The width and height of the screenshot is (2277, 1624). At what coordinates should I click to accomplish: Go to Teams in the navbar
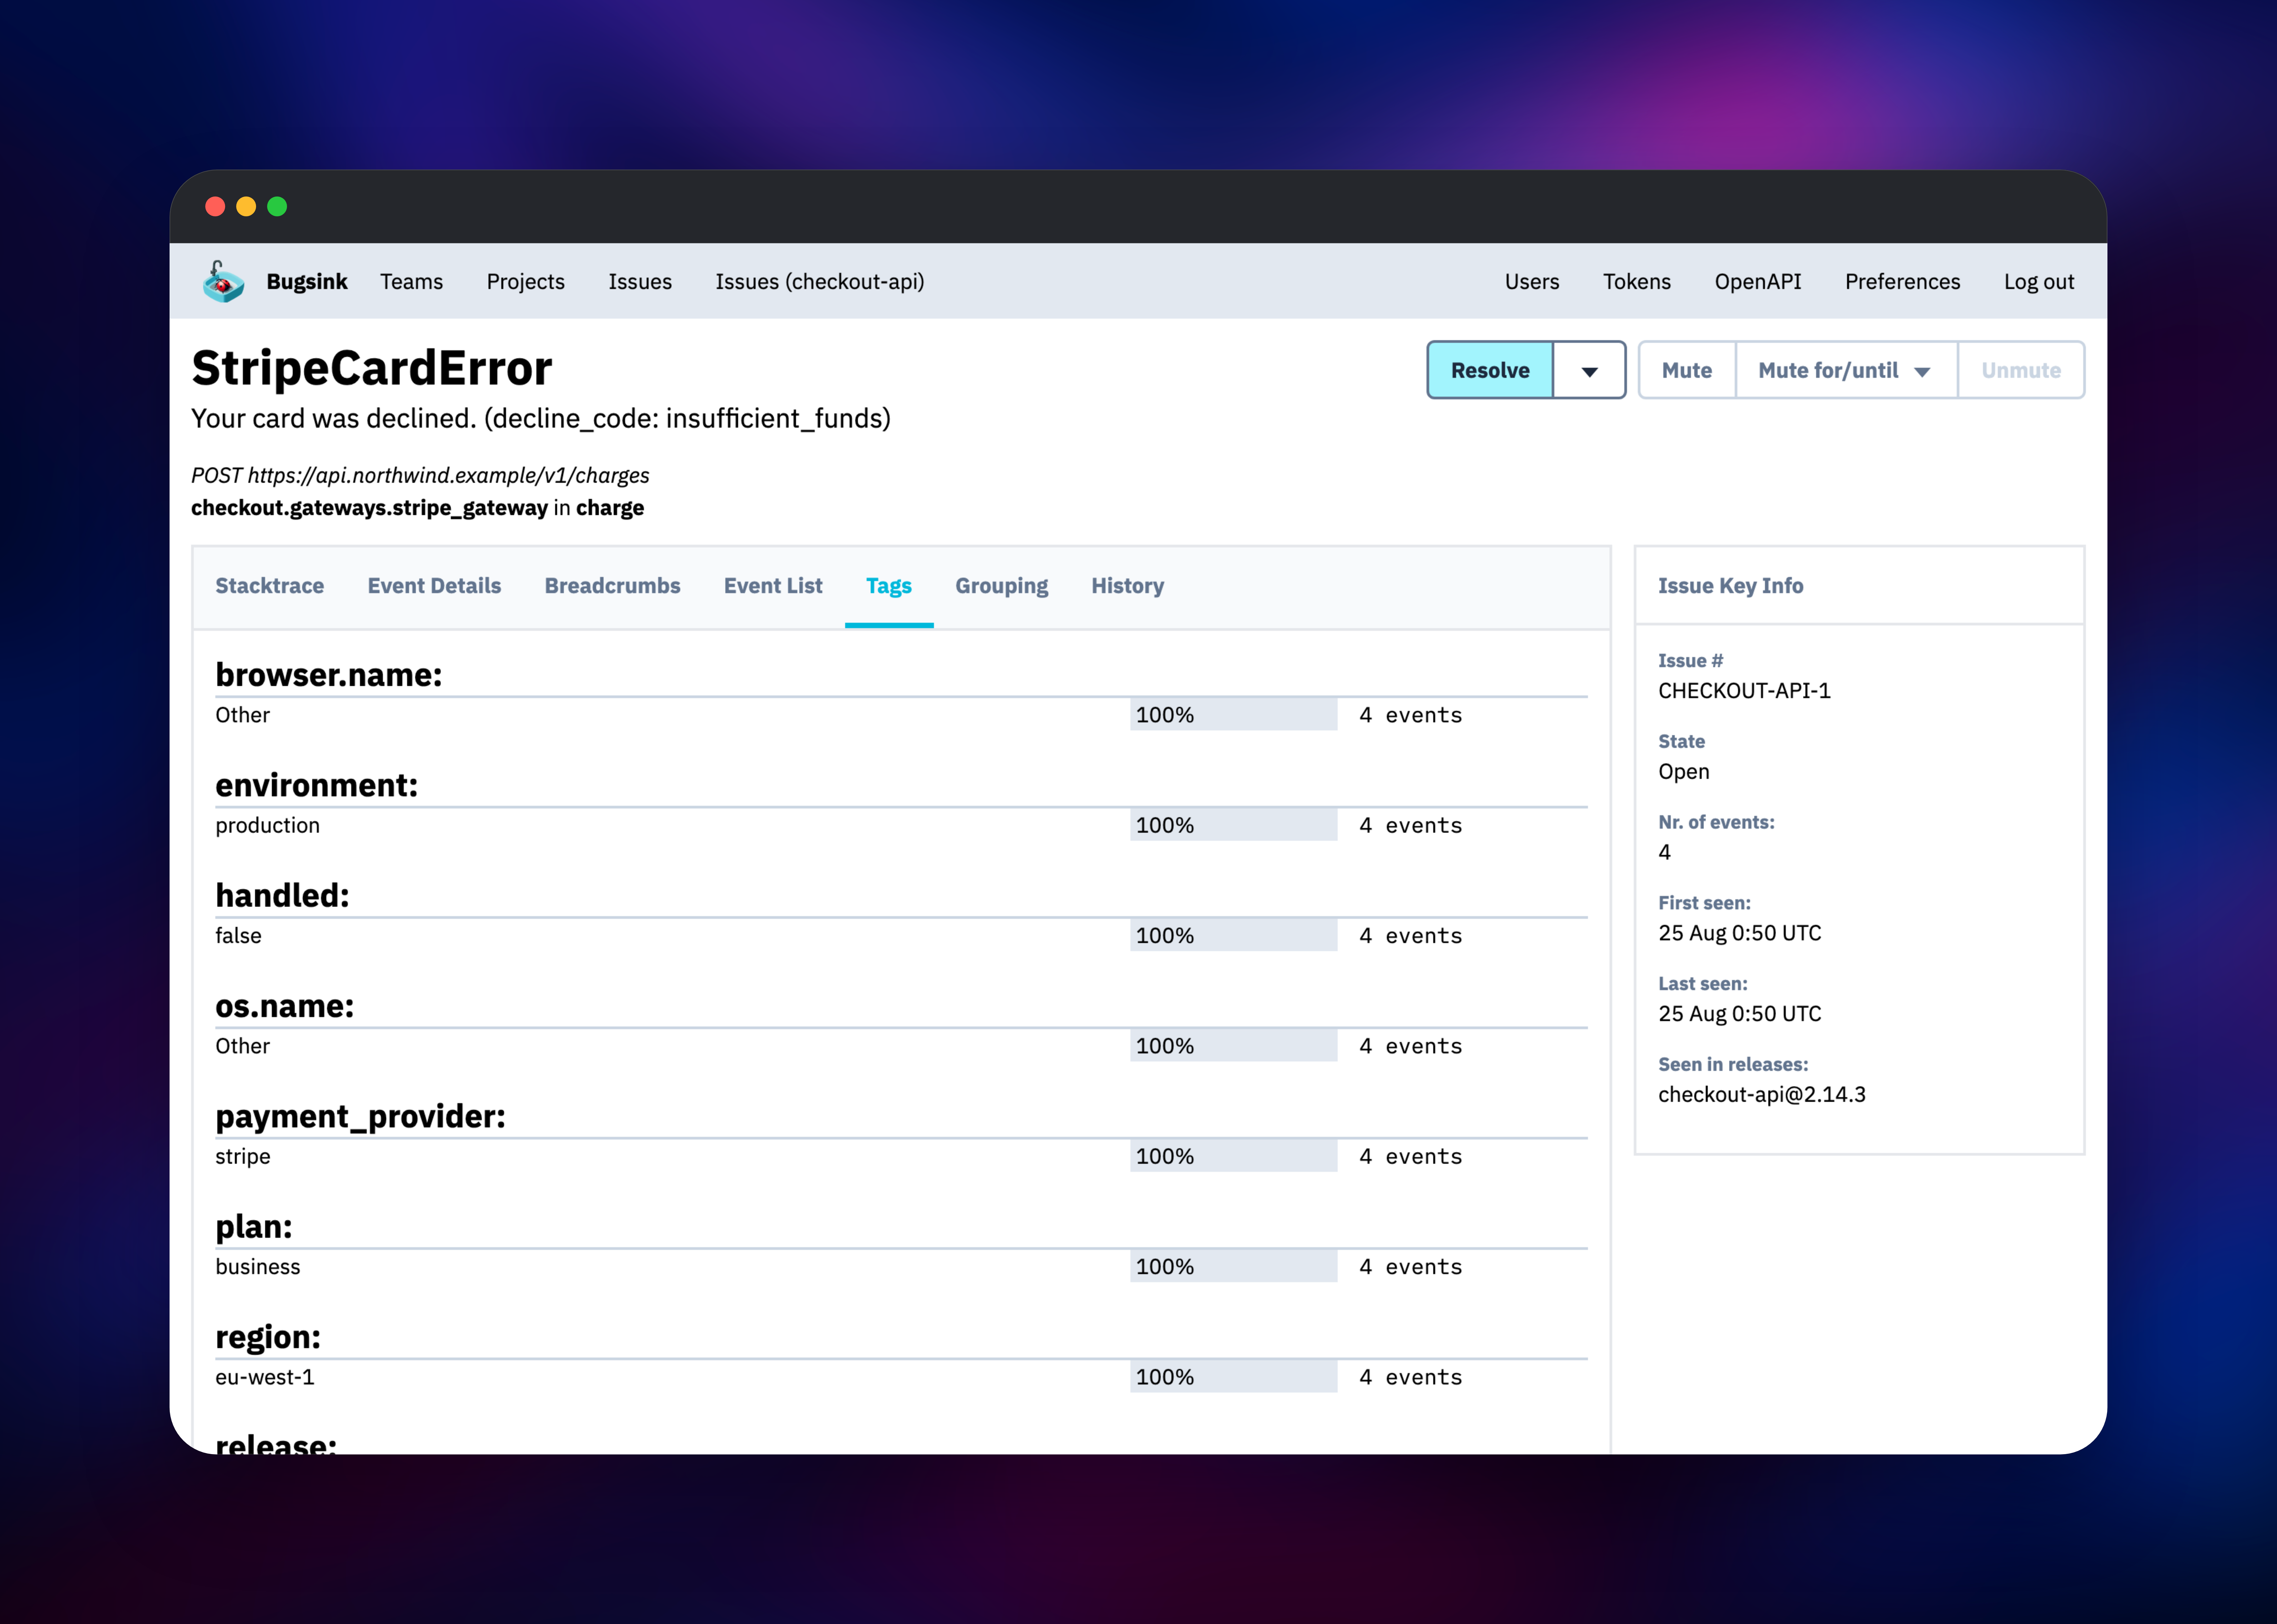[411, 282]
